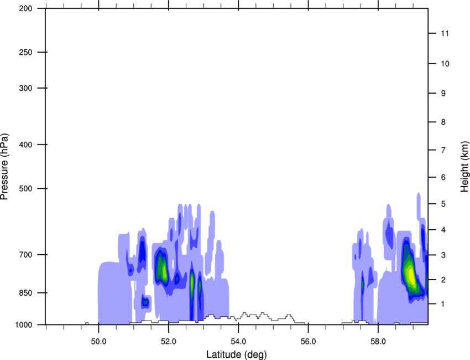Click the 400 pressure tick label
The width and height of the screenshot is (470, 360).
(26, 145)
